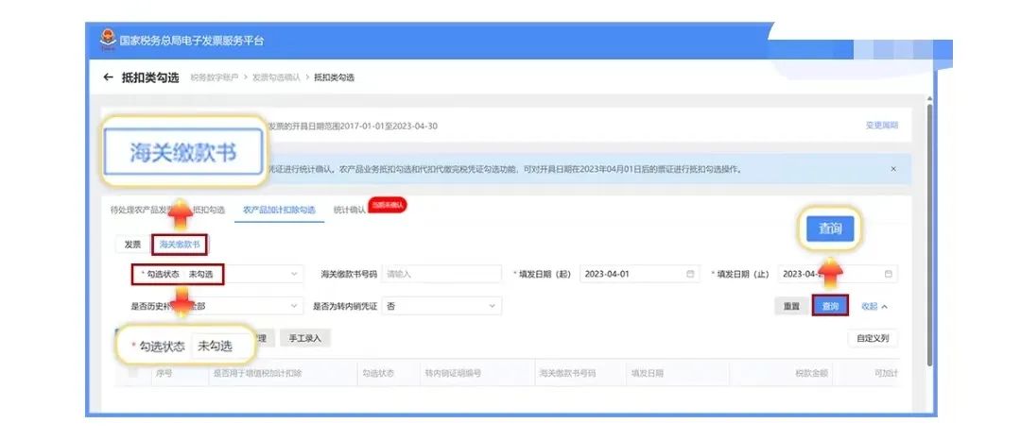The height and width of the screenshot is (440, 1021).
Task: Collapse filters with 收起 chevron
Action: point(874,306)
